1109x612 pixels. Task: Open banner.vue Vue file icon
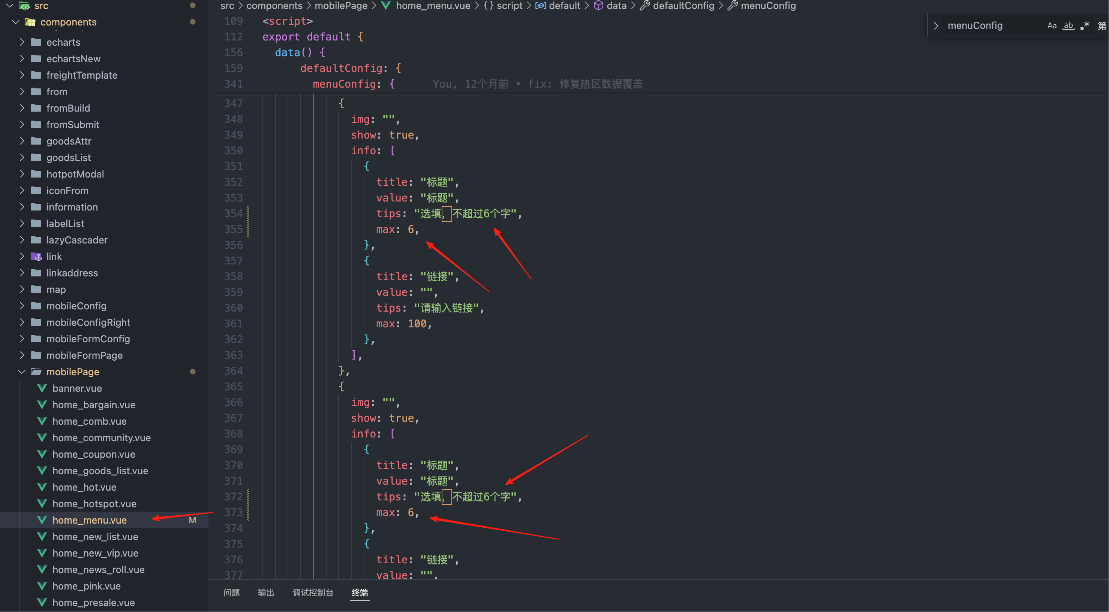(42, 388)
